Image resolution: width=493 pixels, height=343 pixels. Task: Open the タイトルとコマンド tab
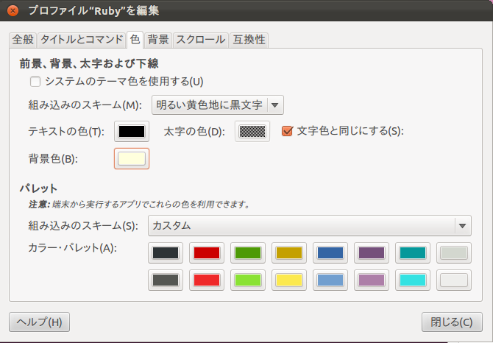pyautogui.click(x=82, y=40)
